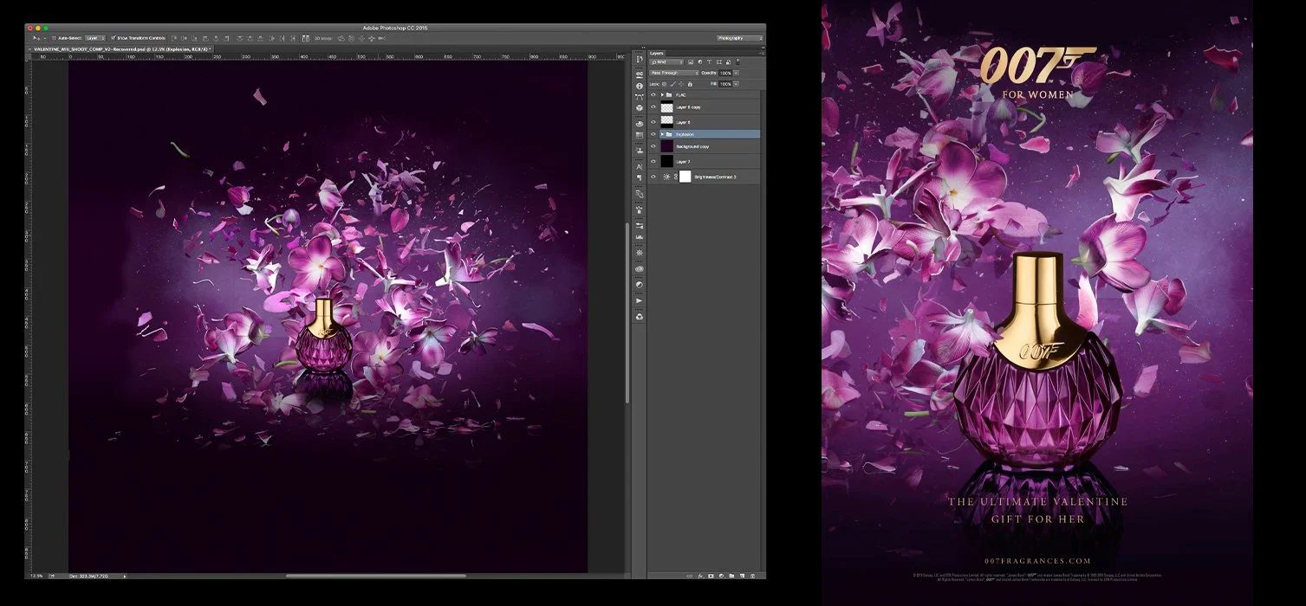Open the Opacity slider arrow
The image size is (1306, 606).
(736, 73)
